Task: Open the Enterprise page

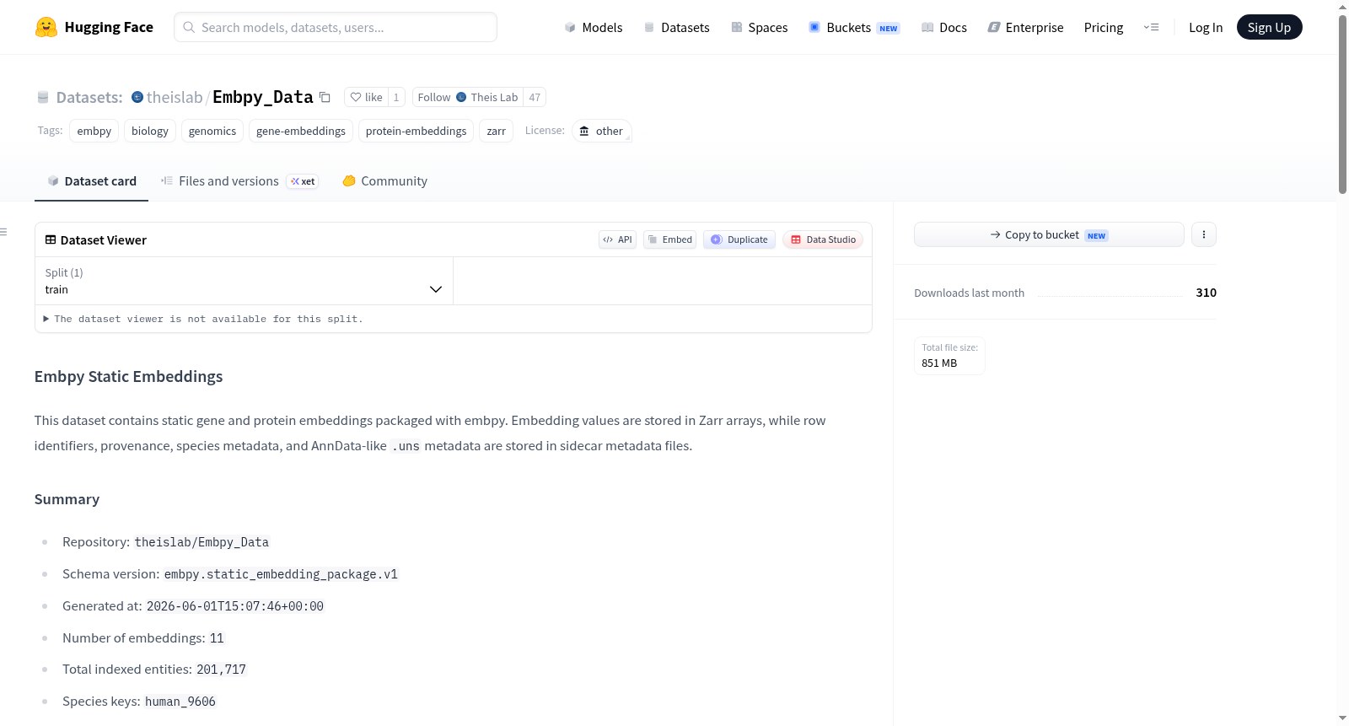Action: pyautogui.click(x=1025, y=27)
